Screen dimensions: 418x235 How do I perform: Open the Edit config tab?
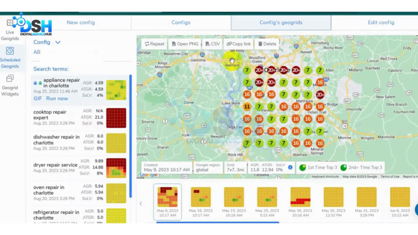(x=381, y=23)
